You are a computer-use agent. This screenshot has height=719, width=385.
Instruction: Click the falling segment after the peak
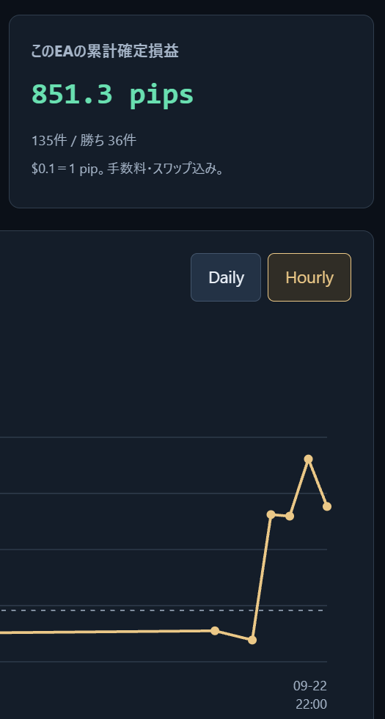(x=318, y=483)
